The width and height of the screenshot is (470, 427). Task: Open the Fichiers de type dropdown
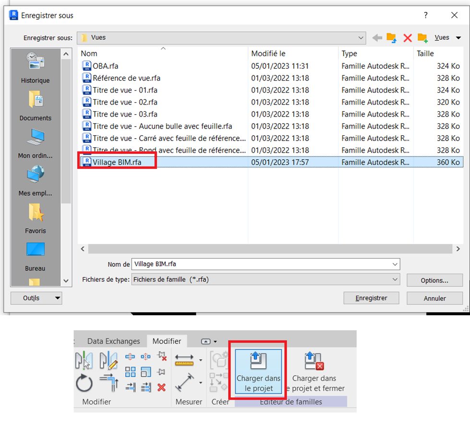click(x=265, y=280)
